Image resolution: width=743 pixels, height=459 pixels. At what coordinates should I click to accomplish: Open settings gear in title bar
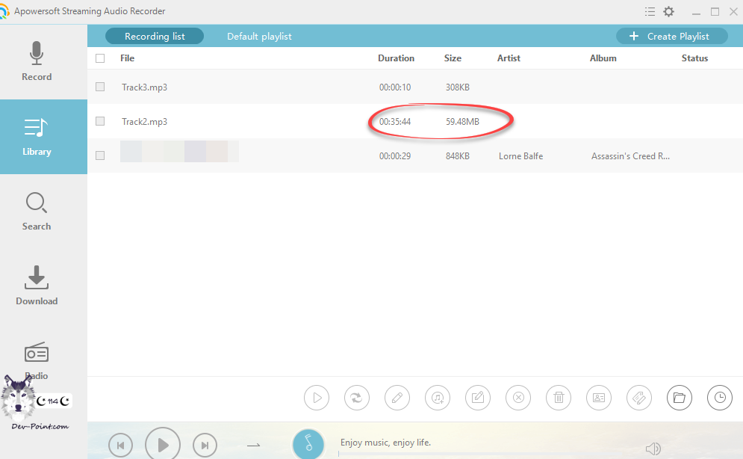click(x=669, y=11)
